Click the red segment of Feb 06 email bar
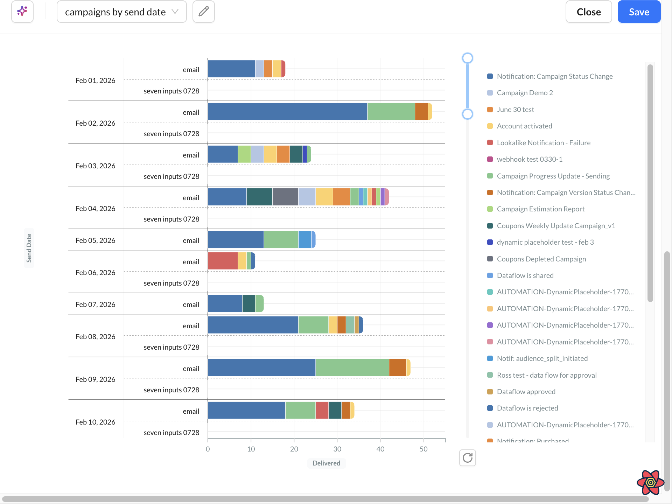Viewport: 672px width, 504px height. 223,261
